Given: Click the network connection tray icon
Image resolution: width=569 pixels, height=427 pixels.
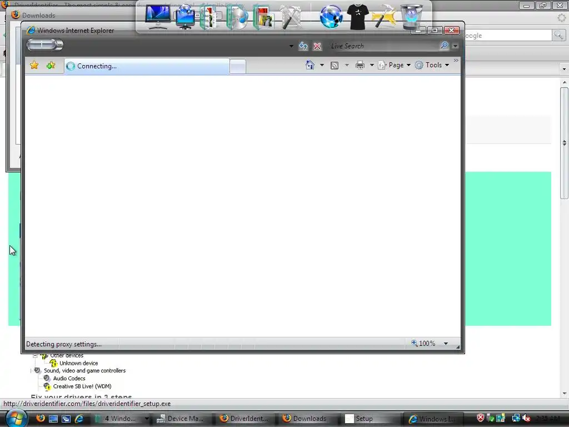Looking at the screenshot, I should 516,418.
